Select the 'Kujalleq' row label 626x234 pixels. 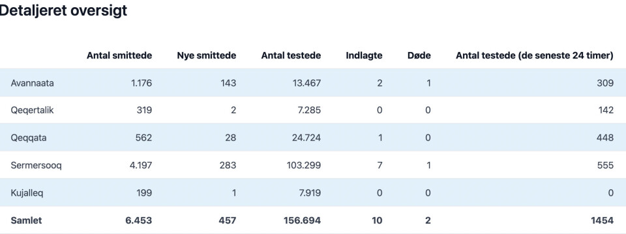[x=27, y=193]
